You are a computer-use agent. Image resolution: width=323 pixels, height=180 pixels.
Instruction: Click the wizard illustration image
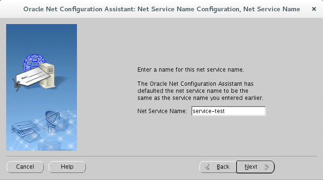[x=42, y=88]
